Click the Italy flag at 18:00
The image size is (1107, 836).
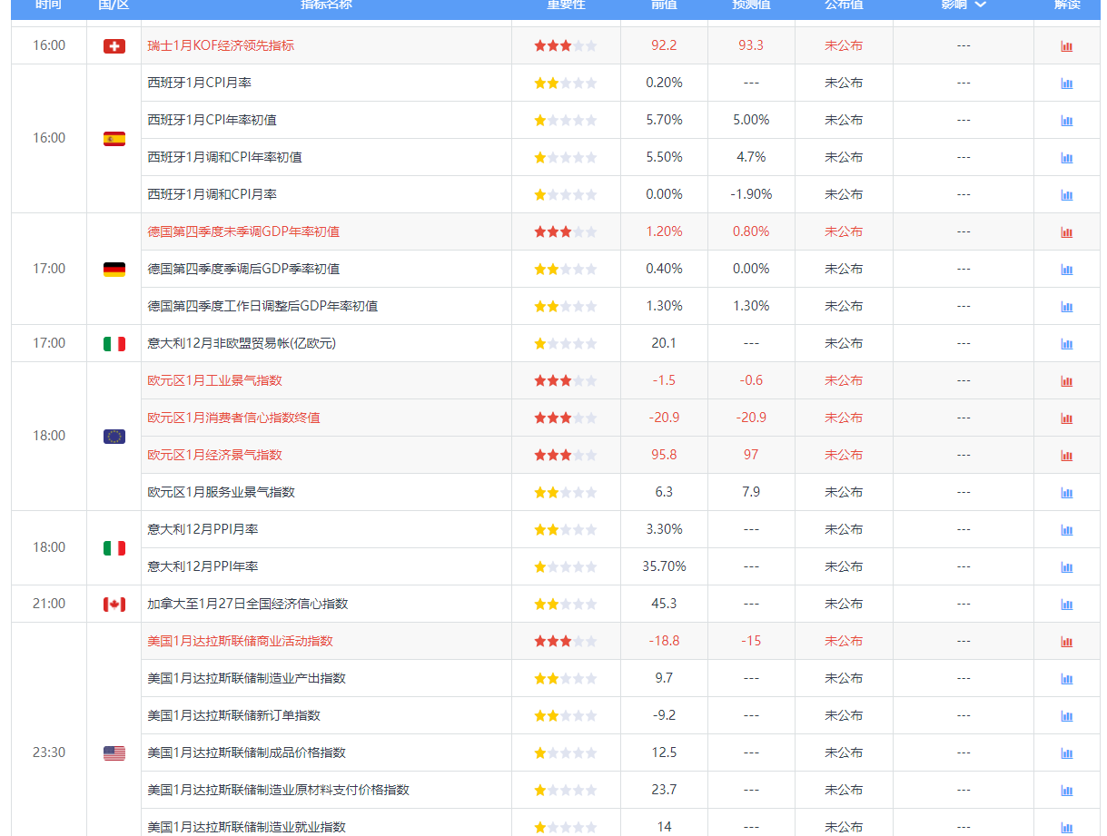coord(114,548)
